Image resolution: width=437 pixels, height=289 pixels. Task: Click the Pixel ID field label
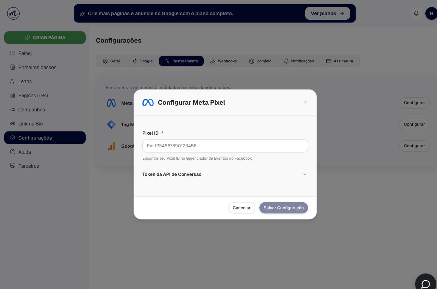pos(150,133)
